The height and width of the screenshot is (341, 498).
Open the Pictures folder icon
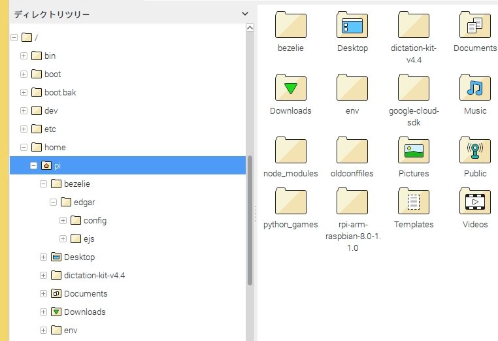pos(414,151)
